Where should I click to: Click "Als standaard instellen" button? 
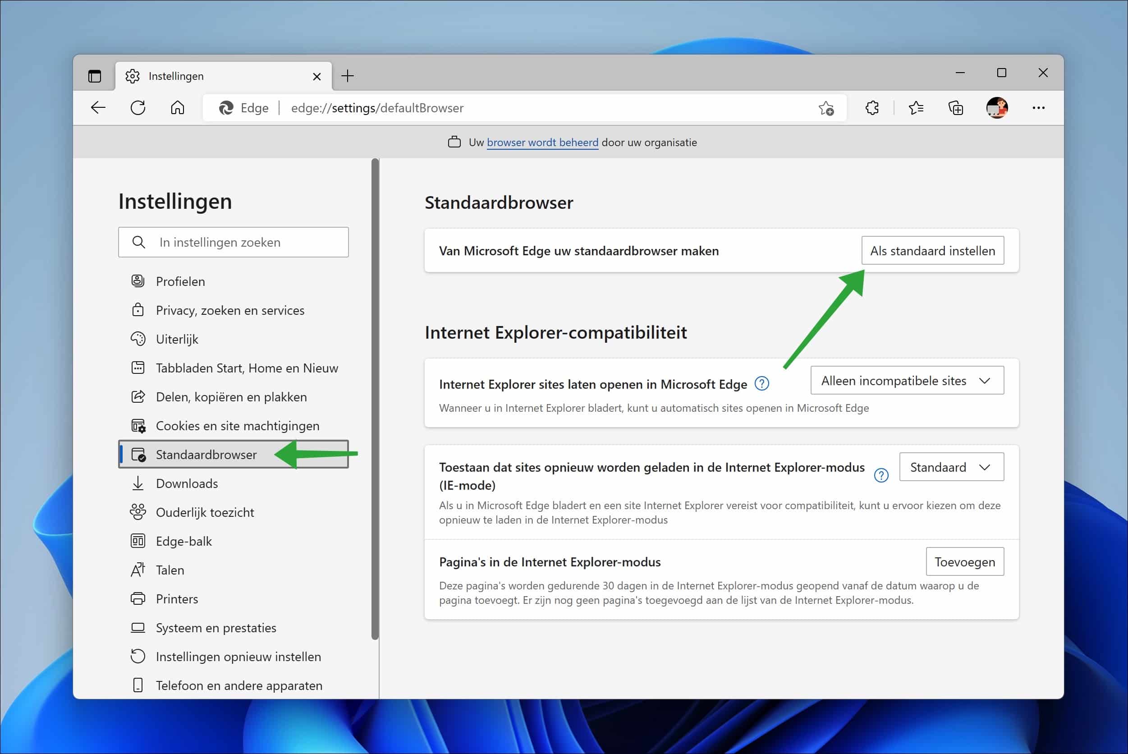[x=932, y=250]
